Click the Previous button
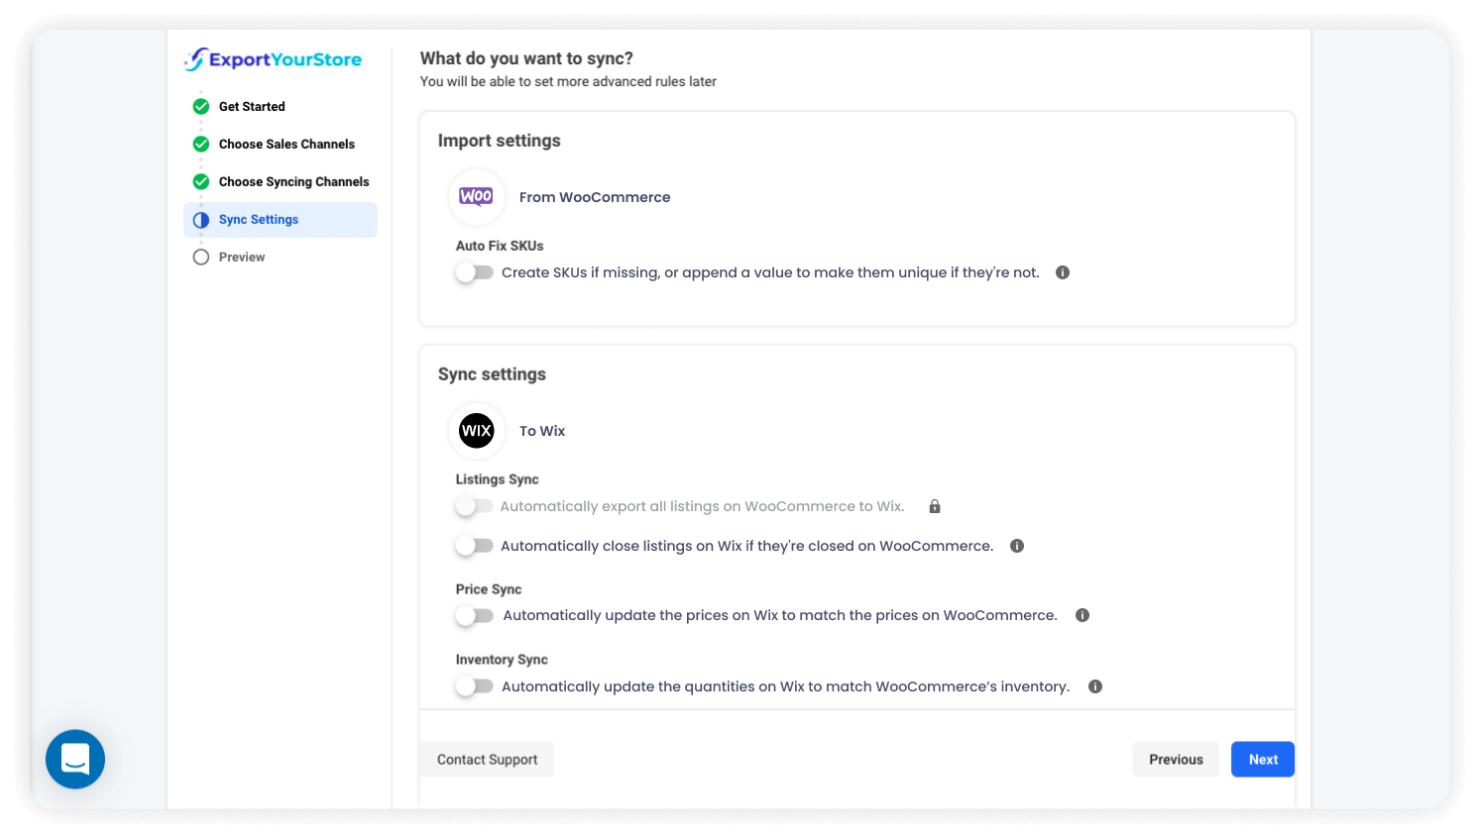Image resolution: width=1479 pixels, height=839 pixels. [1176, 759]
